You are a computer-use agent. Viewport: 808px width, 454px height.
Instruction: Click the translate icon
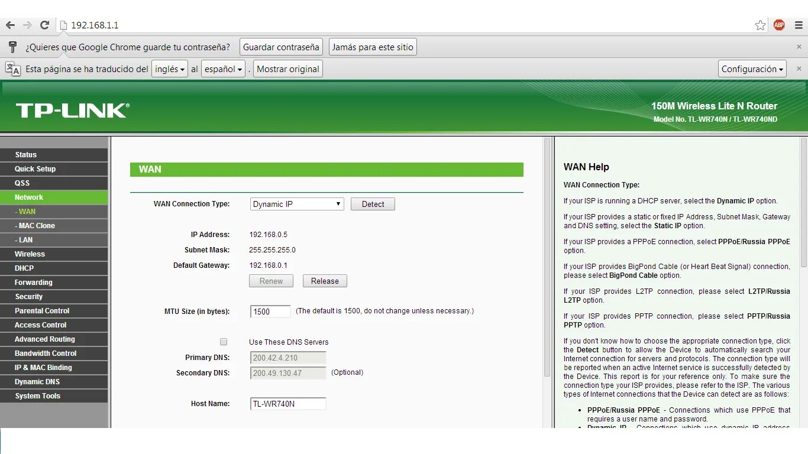click(13, 69)
